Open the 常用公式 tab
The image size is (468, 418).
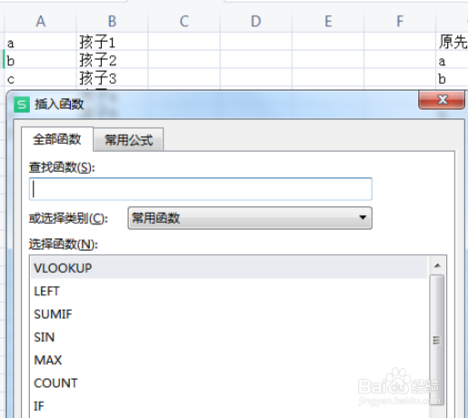(129, 140)
